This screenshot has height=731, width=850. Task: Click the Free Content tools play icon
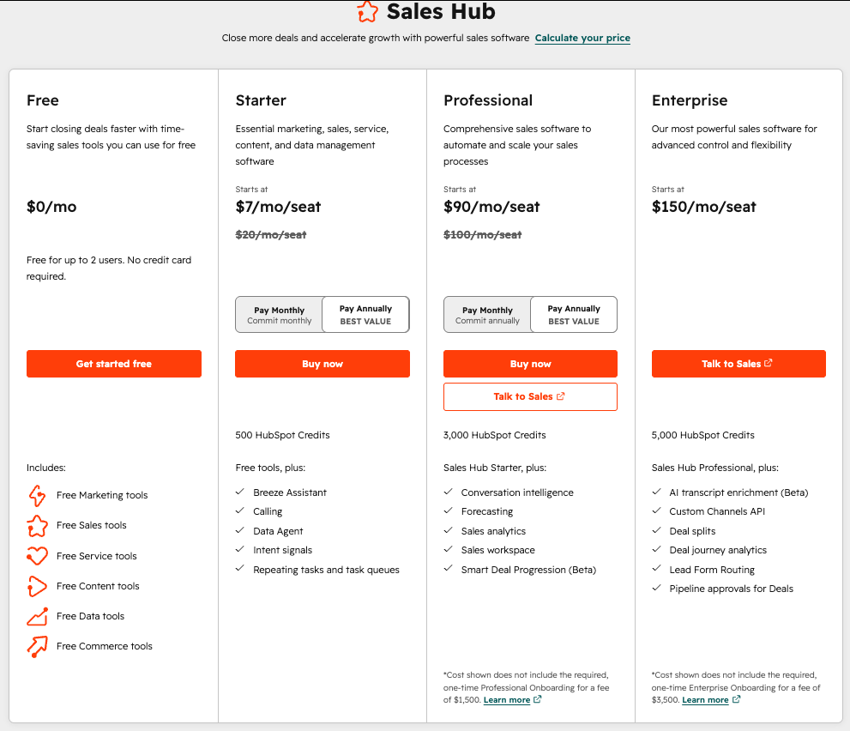[38, 586]
